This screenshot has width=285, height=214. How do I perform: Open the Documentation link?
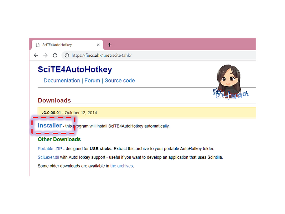[62, 80]
